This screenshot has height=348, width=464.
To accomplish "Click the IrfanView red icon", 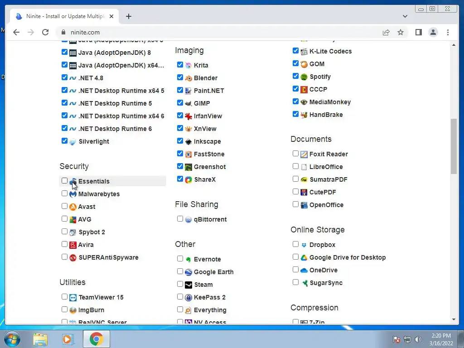I will [188, 116].
